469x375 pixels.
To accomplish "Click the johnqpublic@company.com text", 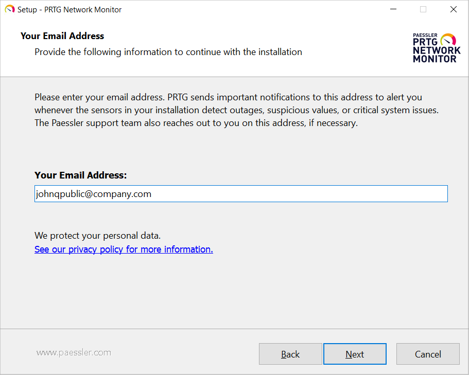I will click(x=93, y=194).
